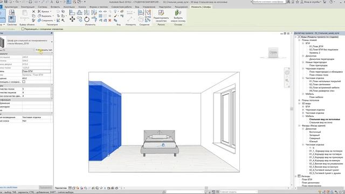
Task: Open the Управление ribbon tab
Action: click(x=149, y=7)
